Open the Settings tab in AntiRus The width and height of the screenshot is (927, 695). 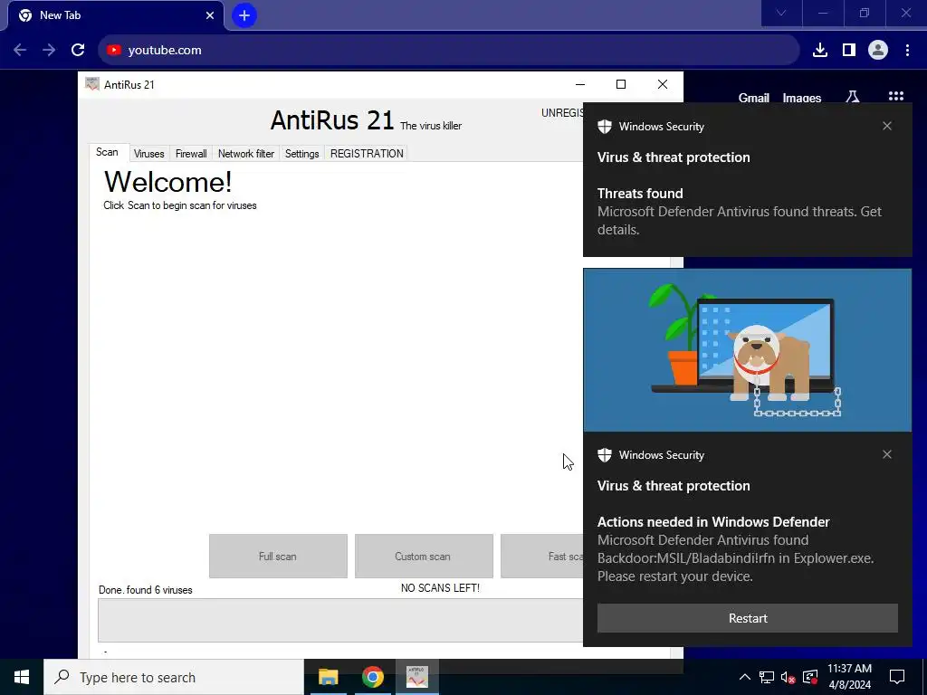pos(302,154)
